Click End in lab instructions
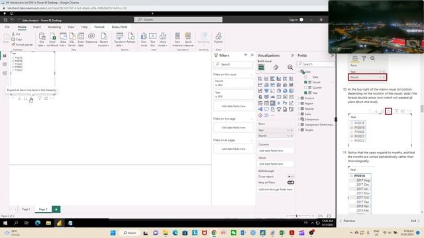The height and width of the screenshot is (238, 424). coord(415,221)
